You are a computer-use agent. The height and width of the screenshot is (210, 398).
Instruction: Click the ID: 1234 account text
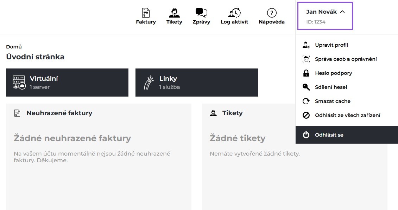[316, 22]
